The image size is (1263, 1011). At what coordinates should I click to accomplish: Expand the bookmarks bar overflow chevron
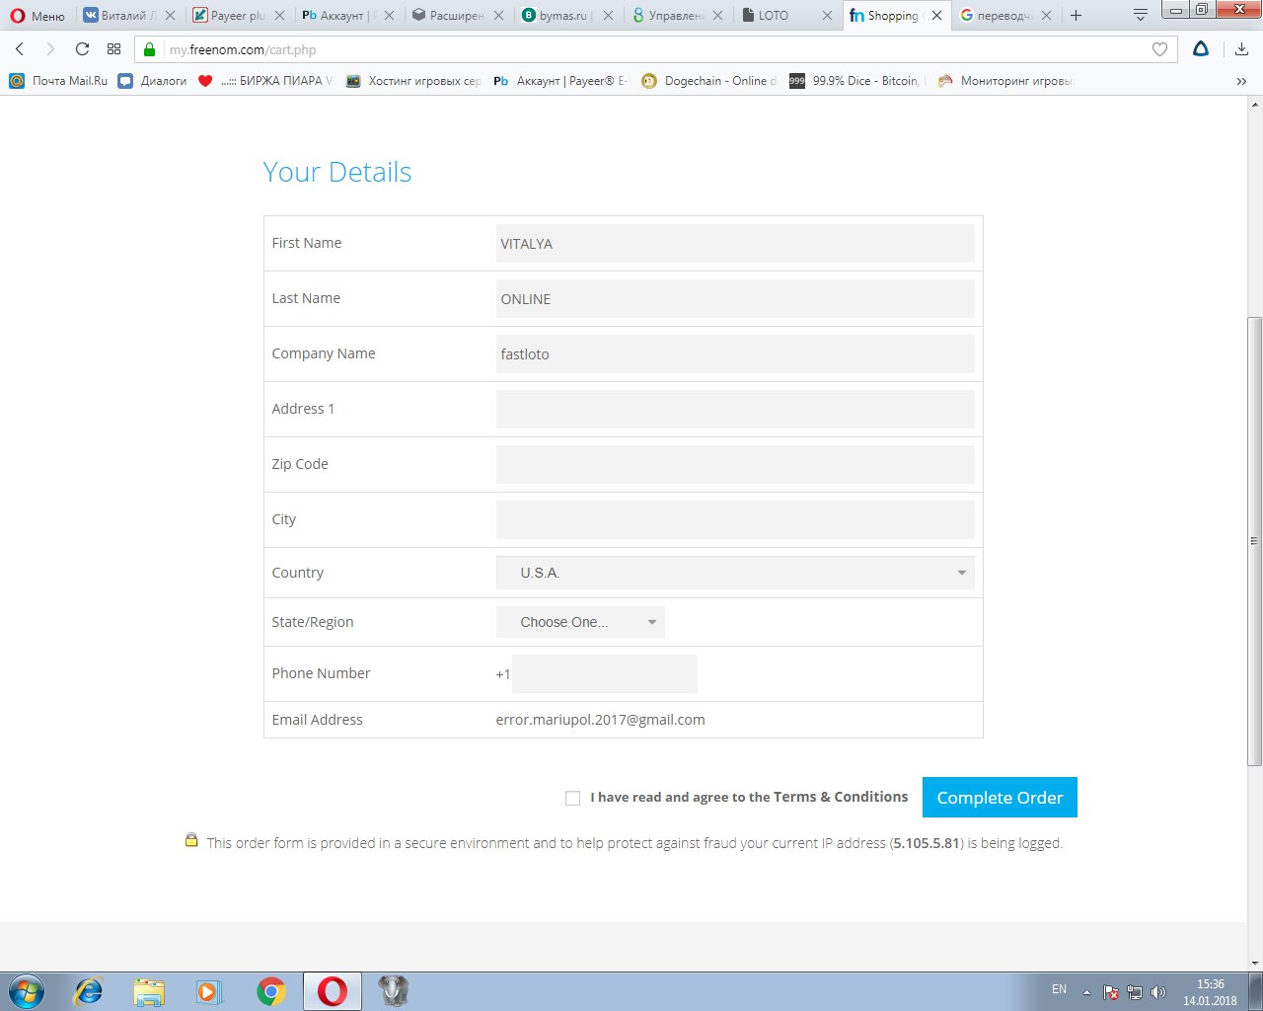1241,81
